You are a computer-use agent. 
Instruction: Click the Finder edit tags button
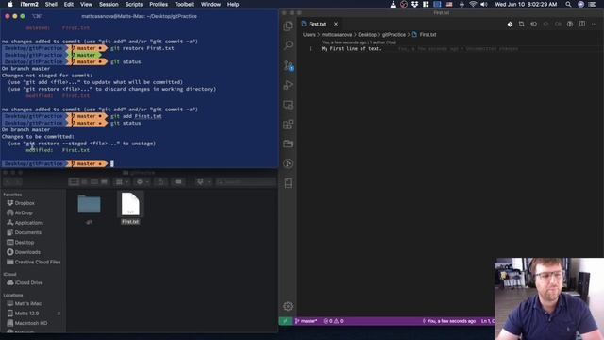coord(178,182)
